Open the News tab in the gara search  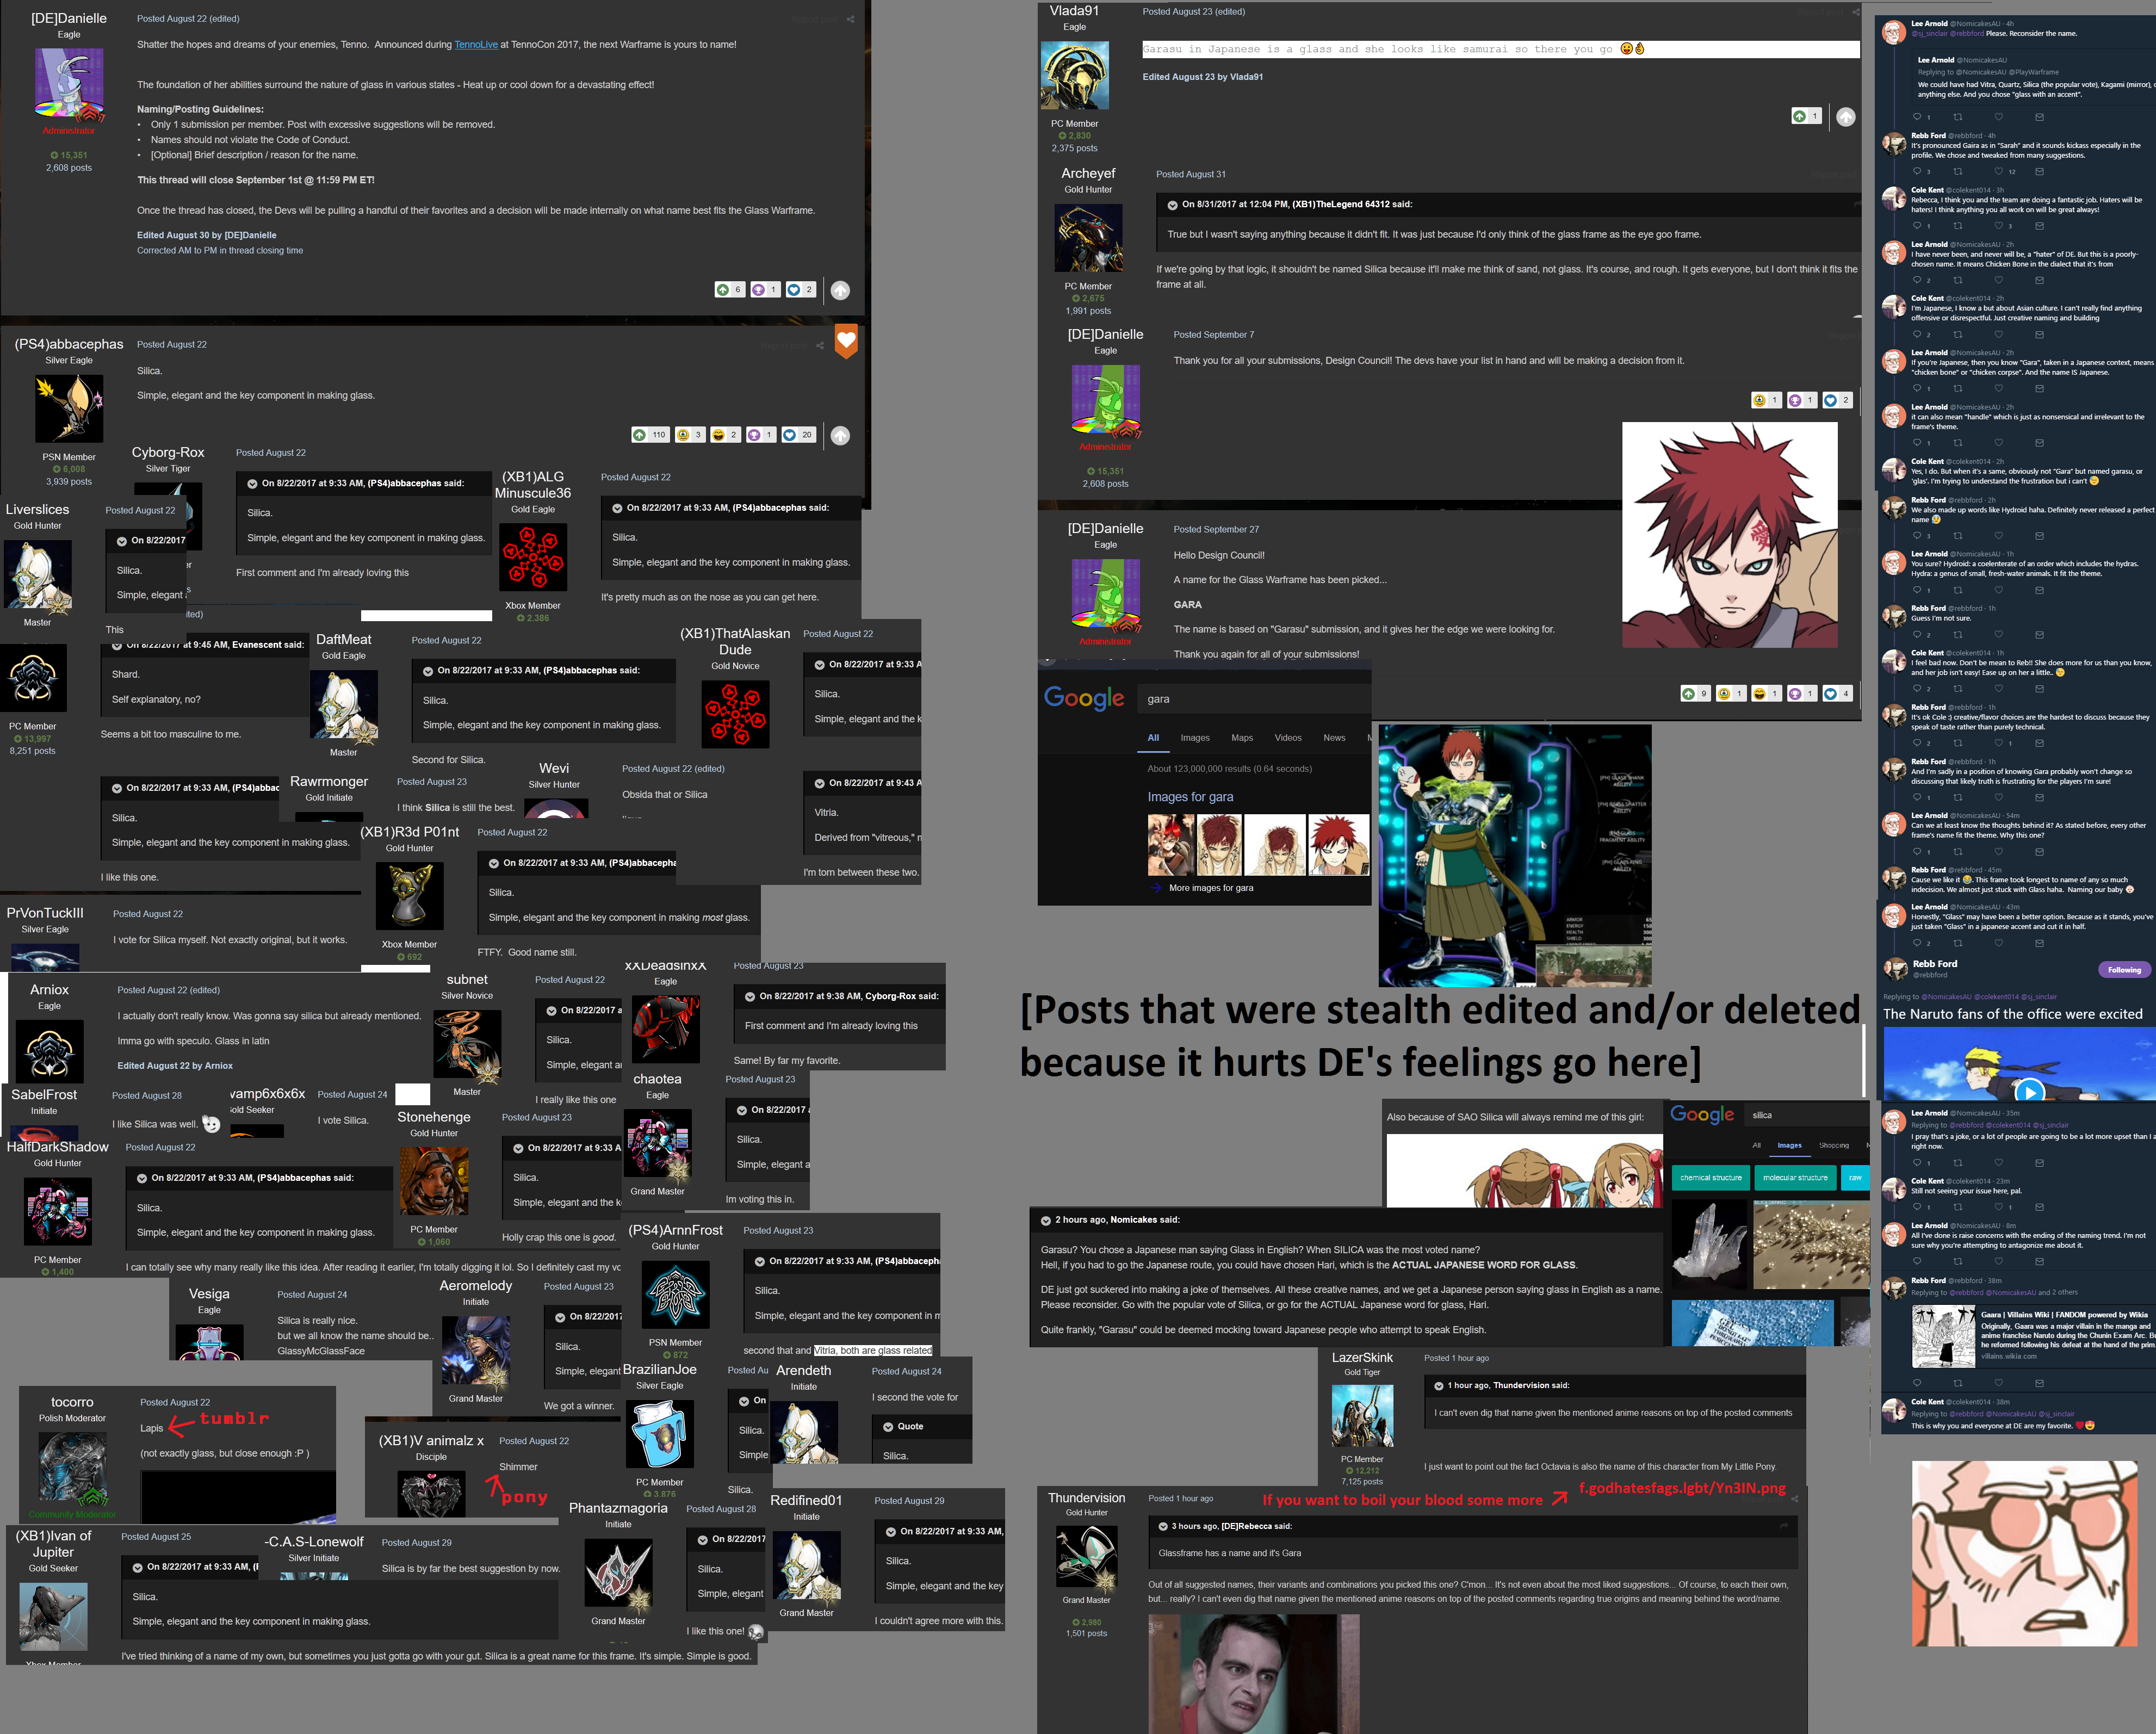(1334, 738)
